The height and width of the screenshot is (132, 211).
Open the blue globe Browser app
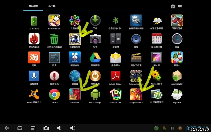click(x=75, y=76)
